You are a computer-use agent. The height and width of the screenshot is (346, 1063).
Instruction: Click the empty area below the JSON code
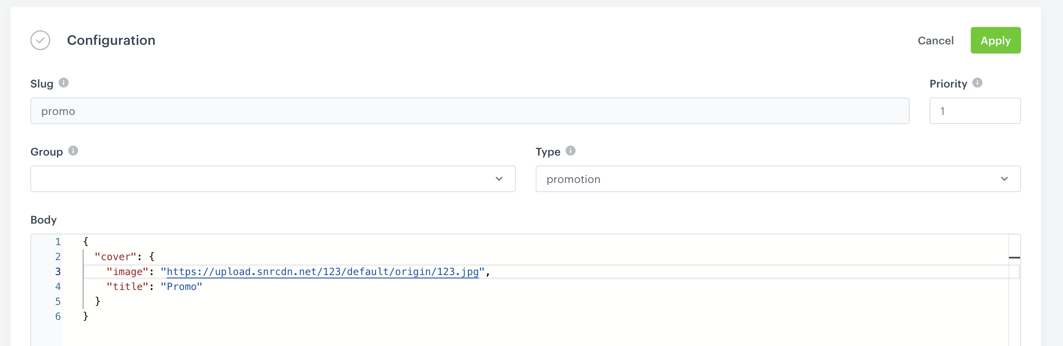[499, 334]
